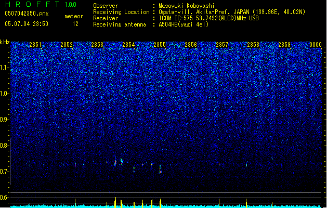Viewport: 327px width, 208px height.
Task: Click the Receiver label
Action: [x=106, y=18]
